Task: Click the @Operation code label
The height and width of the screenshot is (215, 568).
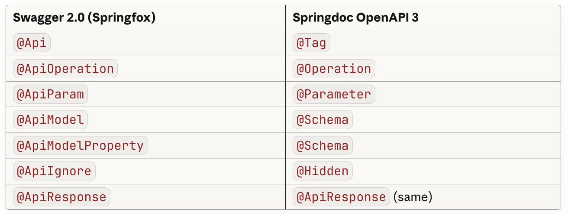Action: [x=334, y=69]
